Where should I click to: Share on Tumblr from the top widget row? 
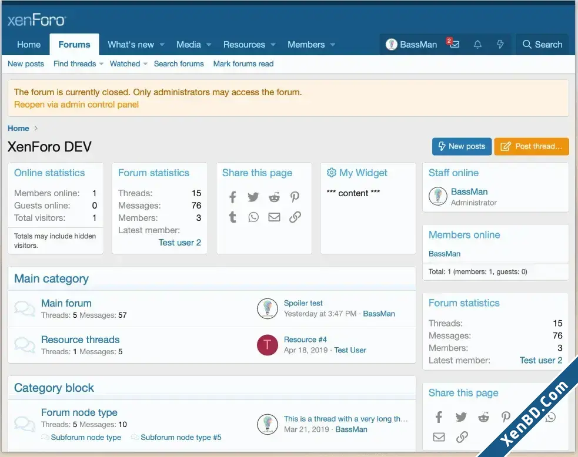coord(233,217)
